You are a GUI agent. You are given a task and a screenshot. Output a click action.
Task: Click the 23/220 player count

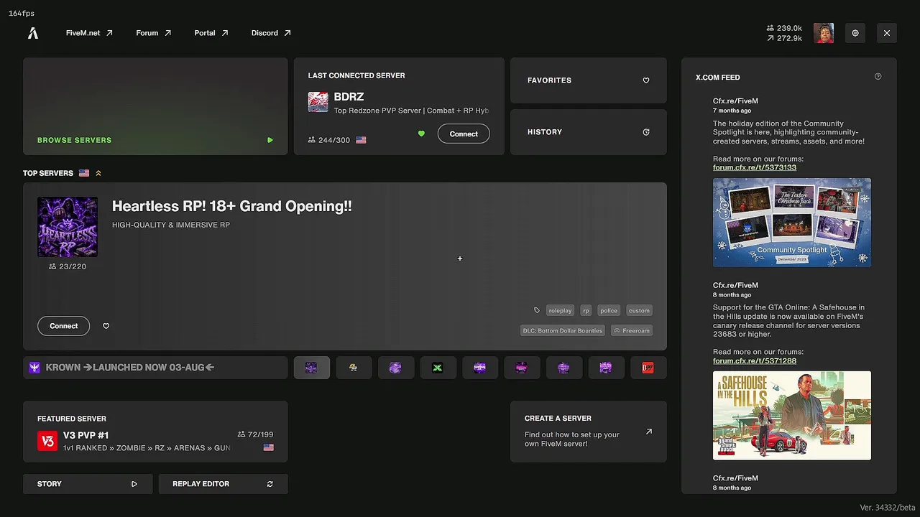[x=68, y=266]
